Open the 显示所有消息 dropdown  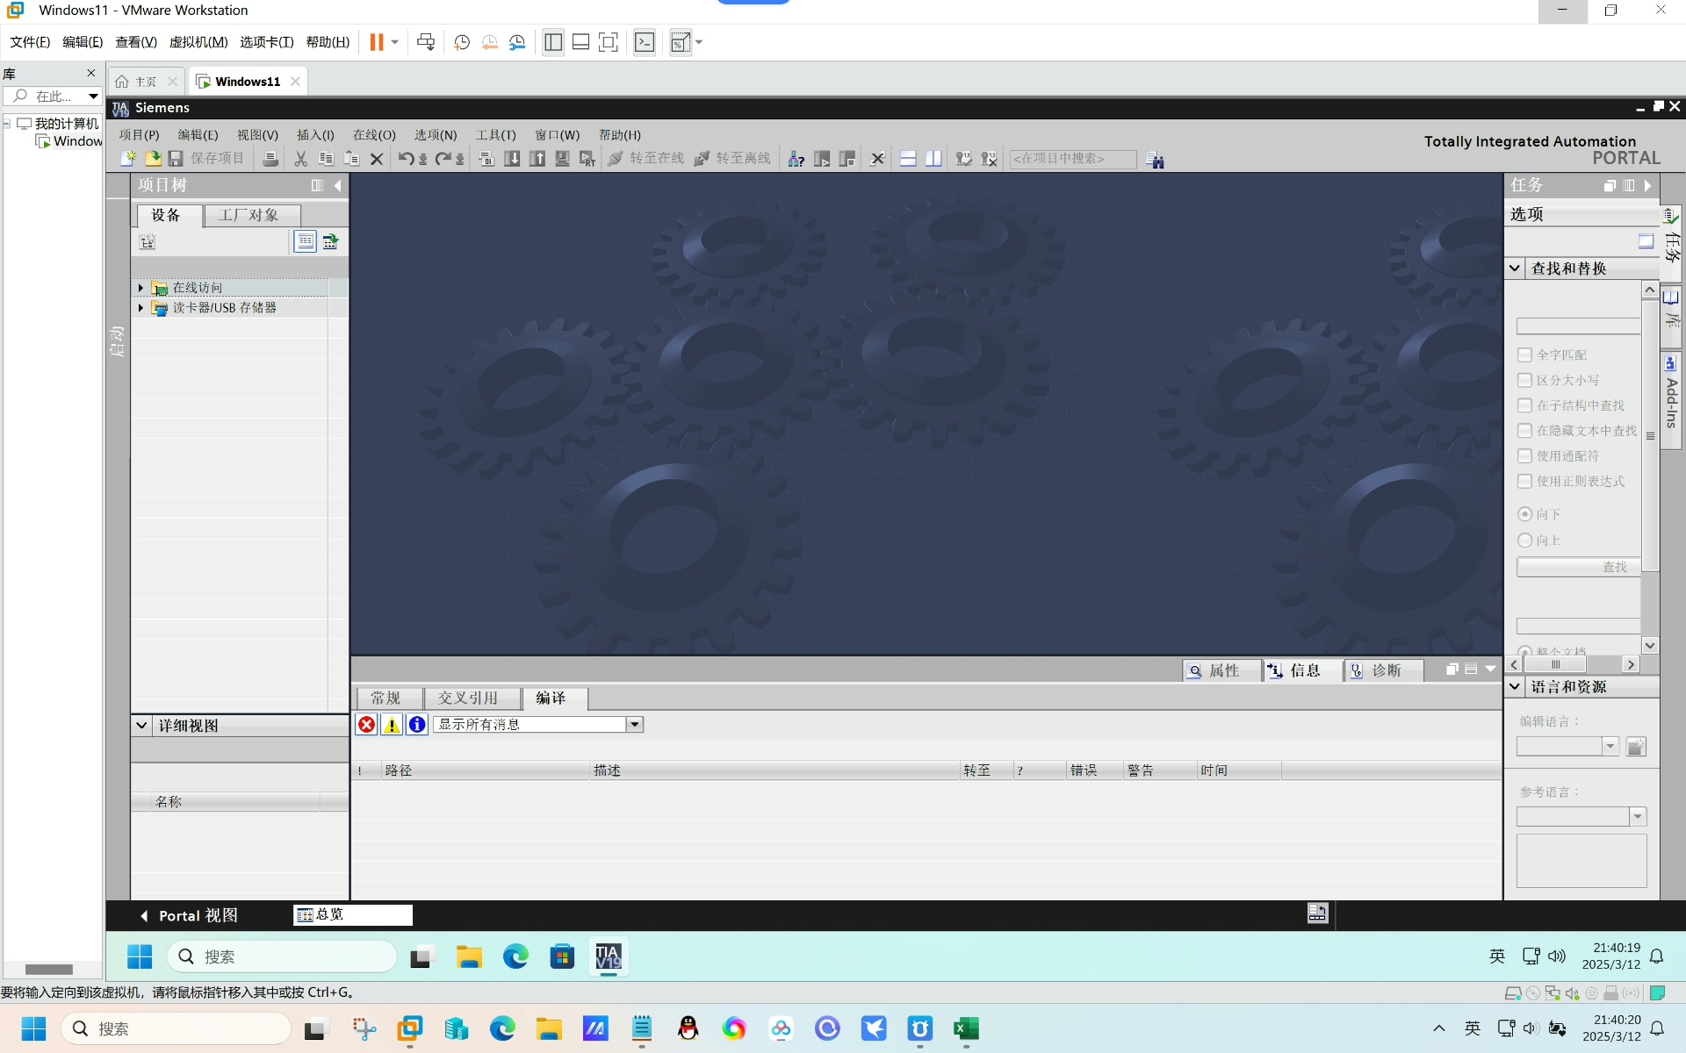point(635,724)
